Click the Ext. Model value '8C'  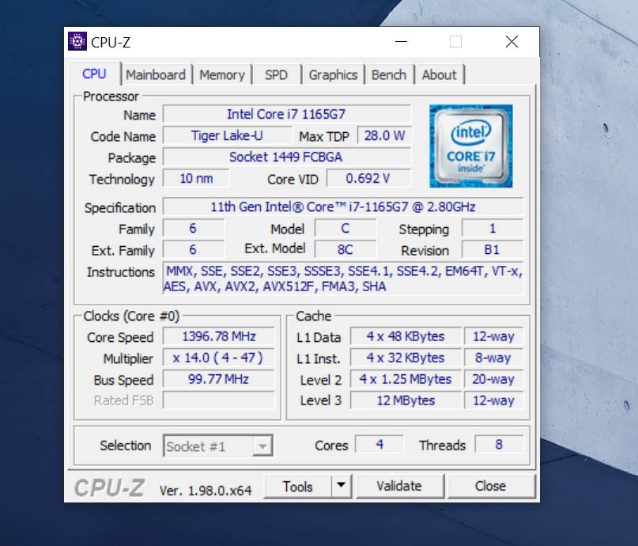tap(345, 249)
